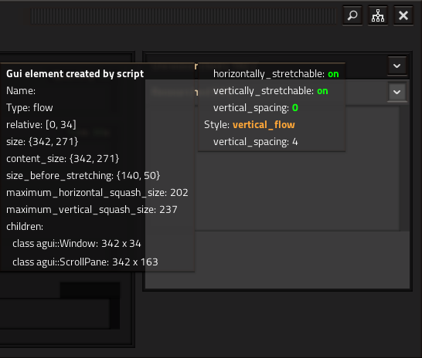Click the ribbed title bar drag handle
Image resolution: width=422 pixels, height=358 pixels.
(184, 16)
